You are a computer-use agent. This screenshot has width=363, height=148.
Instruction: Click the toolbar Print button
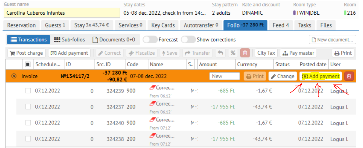tap(343, 53)
